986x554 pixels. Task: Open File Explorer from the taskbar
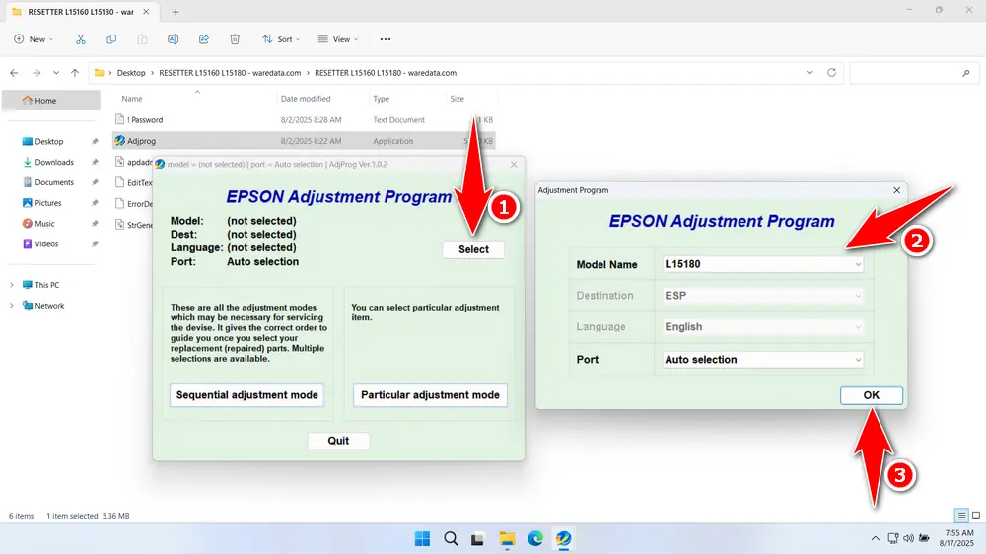(507, 539)
